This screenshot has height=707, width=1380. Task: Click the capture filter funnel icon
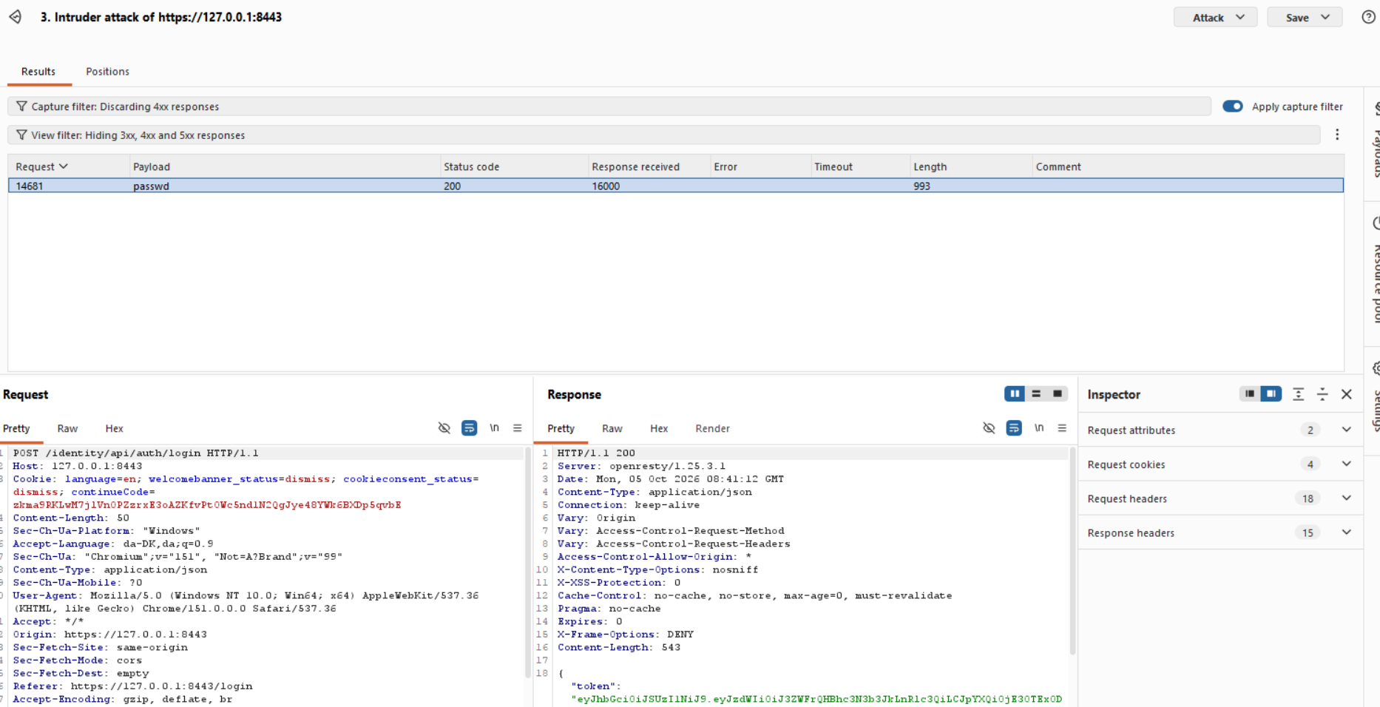21,106
